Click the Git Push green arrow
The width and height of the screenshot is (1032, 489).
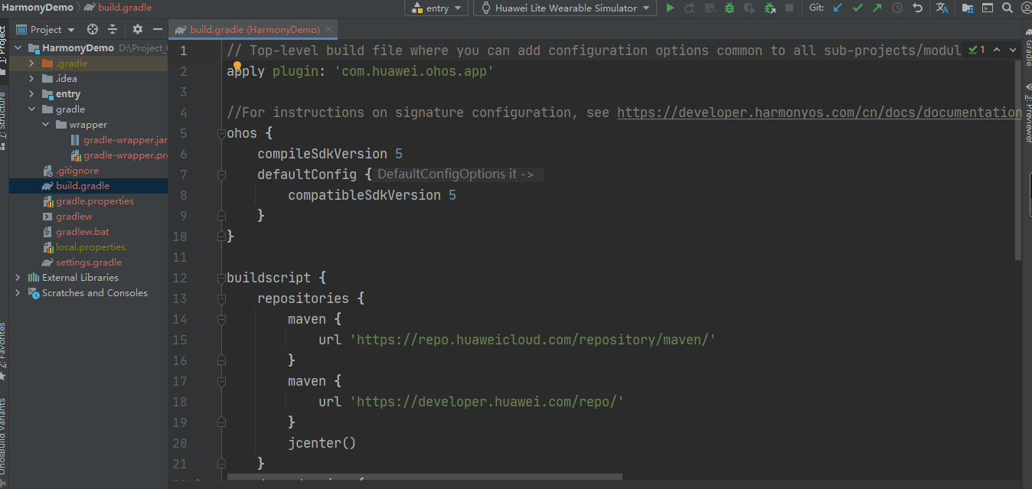[877, 8]
